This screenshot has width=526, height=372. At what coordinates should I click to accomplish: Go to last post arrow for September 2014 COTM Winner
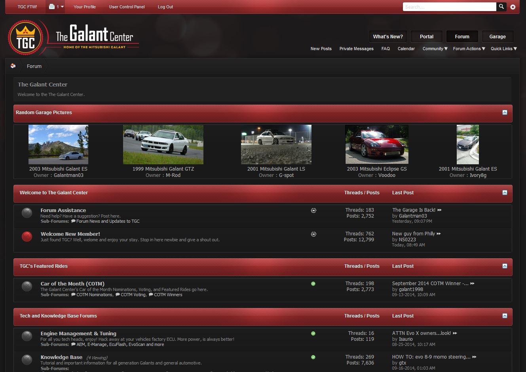coord(472,284)
